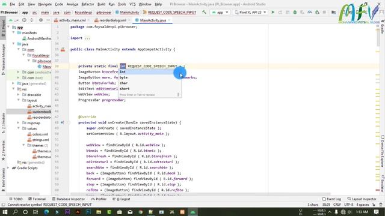Open the TODO tool window

point(16,199)
